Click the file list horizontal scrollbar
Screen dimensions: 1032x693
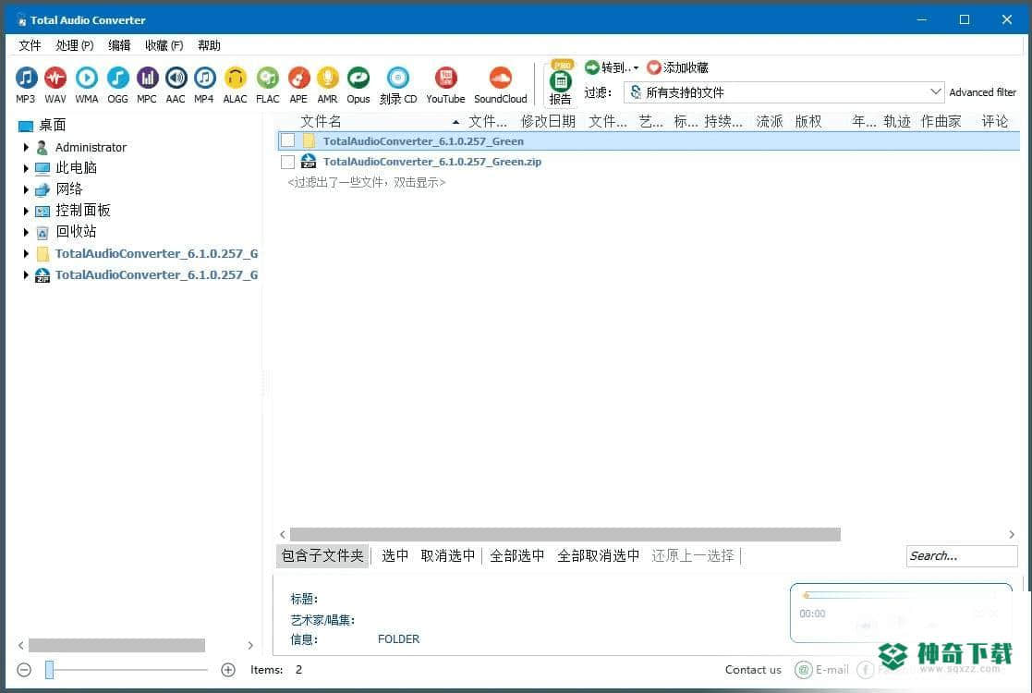click(565, 534)
